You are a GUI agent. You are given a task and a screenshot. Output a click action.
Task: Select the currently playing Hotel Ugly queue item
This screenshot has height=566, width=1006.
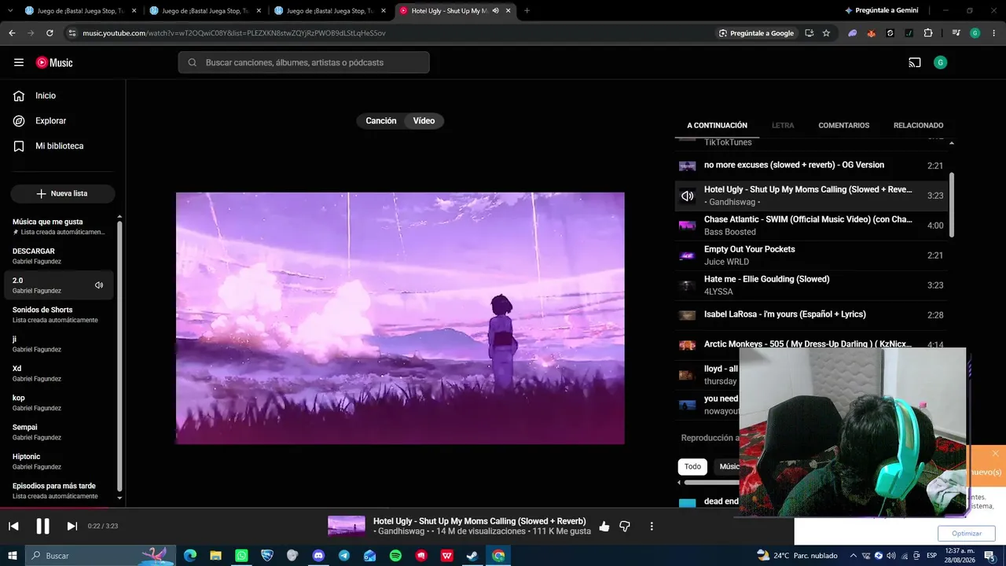pyautogui.click(x=811, y=196)
